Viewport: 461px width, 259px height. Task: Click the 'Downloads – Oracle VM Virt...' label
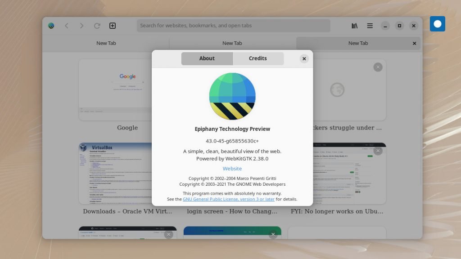tap(127, 211)
